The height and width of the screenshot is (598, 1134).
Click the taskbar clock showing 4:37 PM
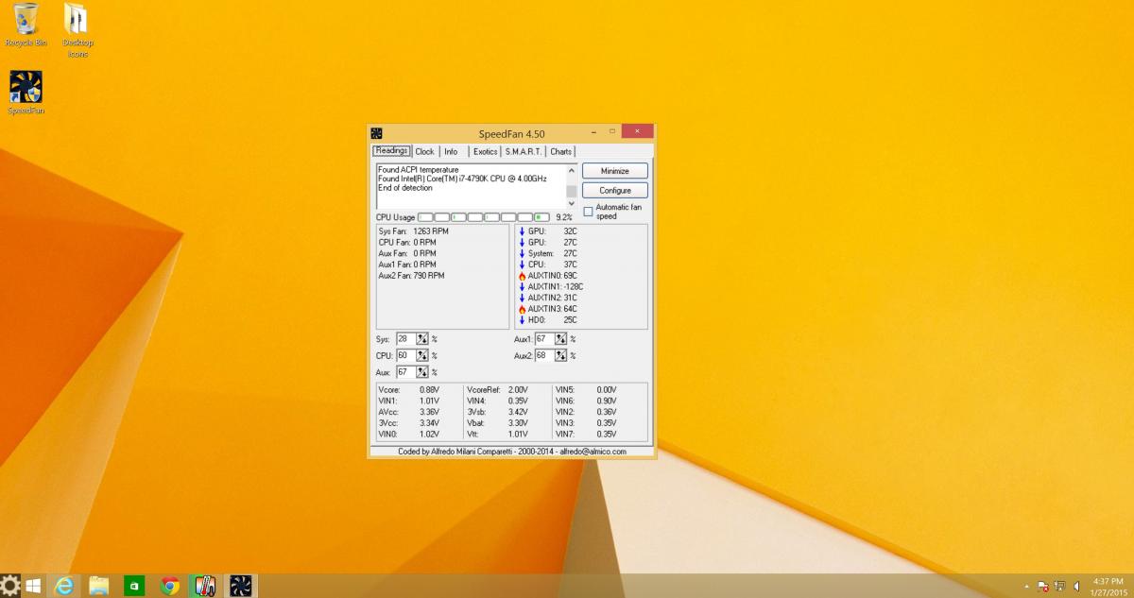(x=1108, y=581)
